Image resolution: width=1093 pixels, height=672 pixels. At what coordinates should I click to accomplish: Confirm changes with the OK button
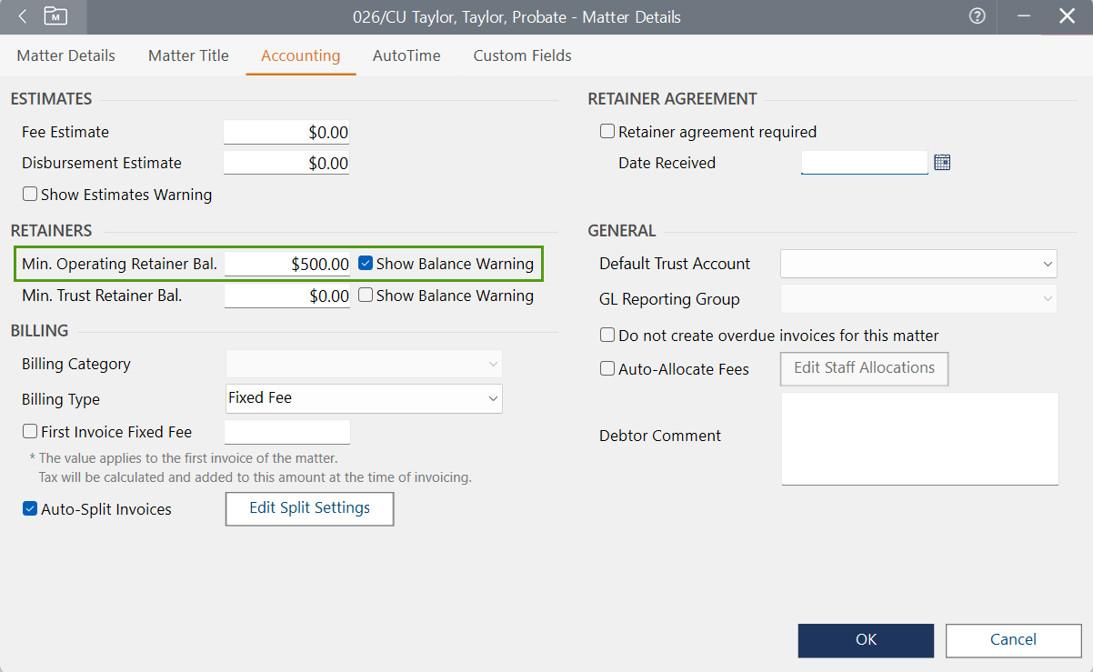pos(865,640)
